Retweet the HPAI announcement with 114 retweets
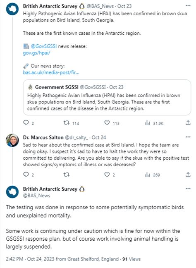This screenshot has height=268, width=196. (67, 123)
